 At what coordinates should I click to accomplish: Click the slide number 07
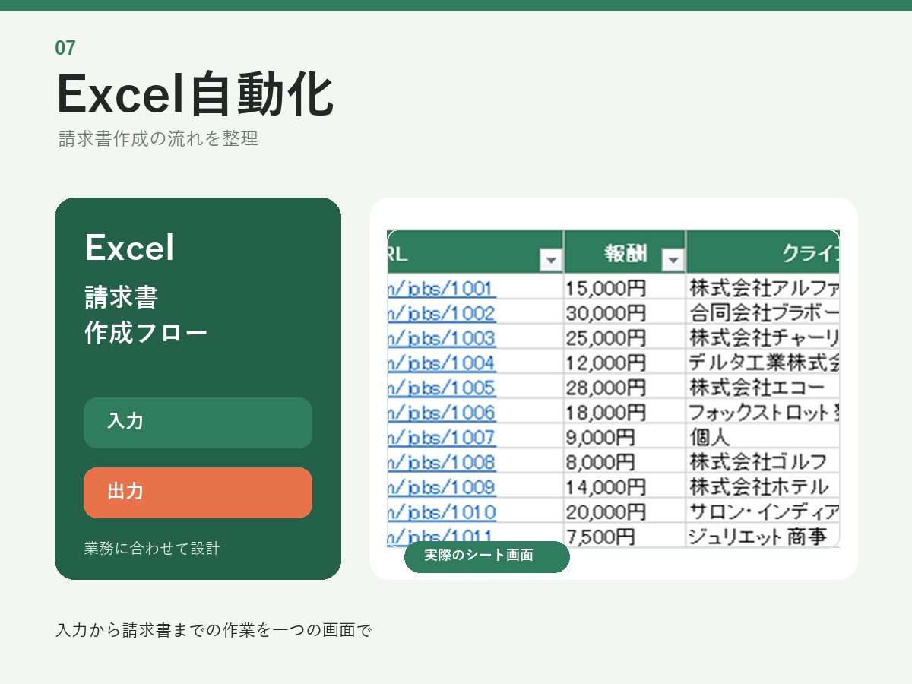65,48
